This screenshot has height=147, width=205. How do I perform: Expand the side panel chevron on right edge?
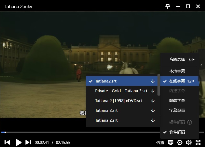click(201, 65)
